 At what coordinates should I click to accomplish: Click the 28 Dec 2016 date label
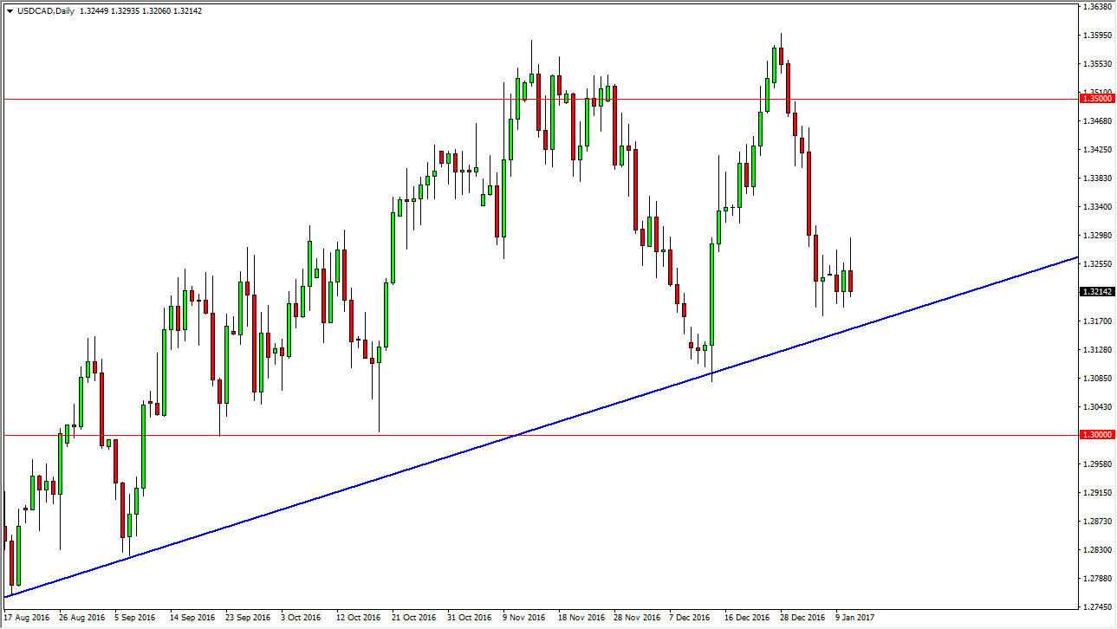coord(802,618)
